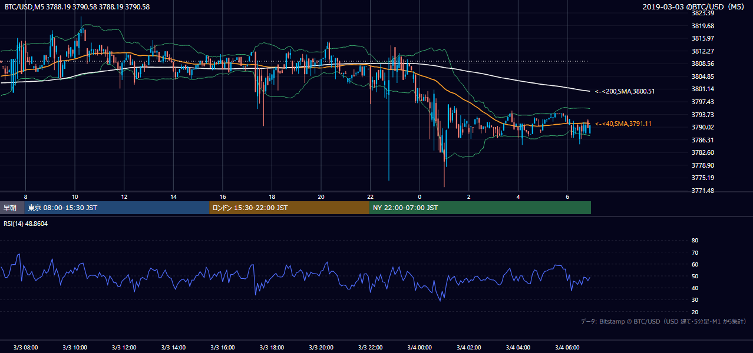Click the 3801.14 price axis label
Screen dimensions: 753x353
click(703, 89)
